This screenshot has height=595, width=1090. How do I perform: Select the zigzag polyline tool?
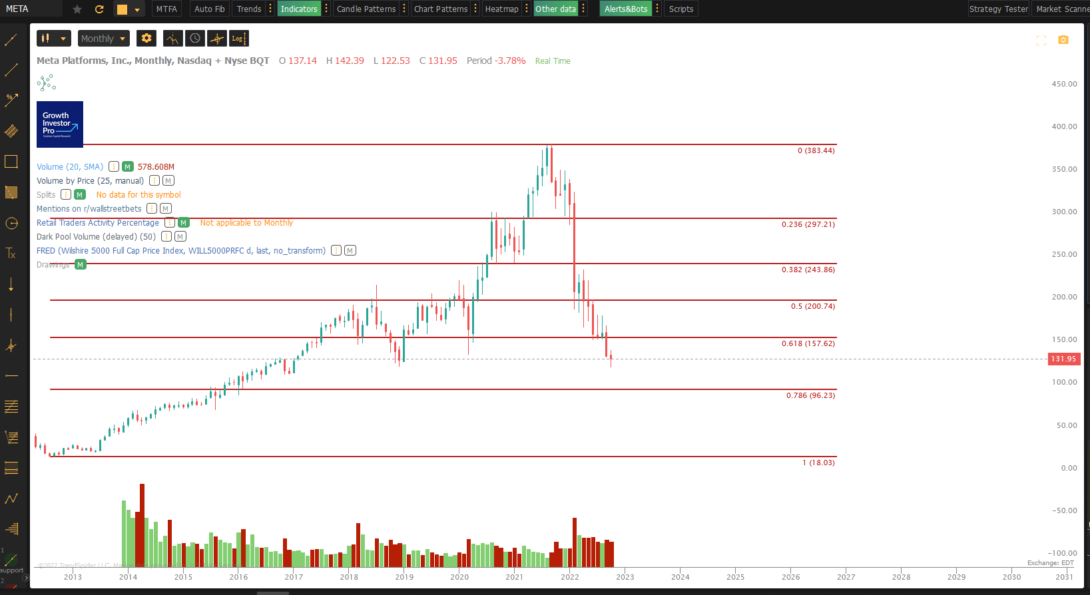(x=11, y=498)
